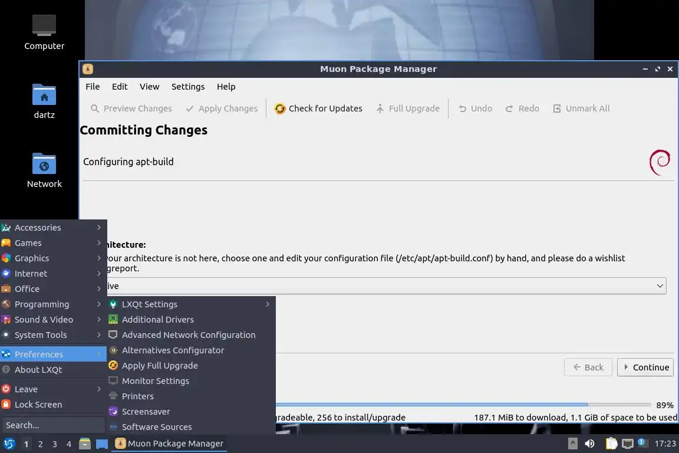This screenshot has height=453, width=679.
Task: Launch Additional Drivers
Action: [192, 320]
